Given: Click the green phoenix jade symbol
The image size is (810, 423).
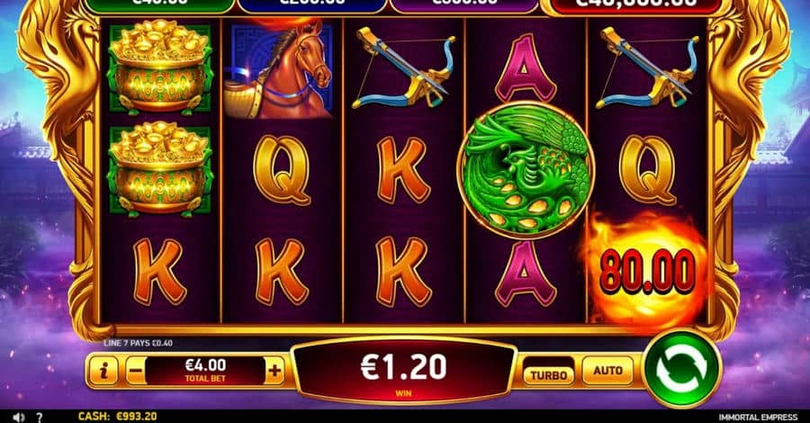Looking at the screenshot, I should (526, 170).
